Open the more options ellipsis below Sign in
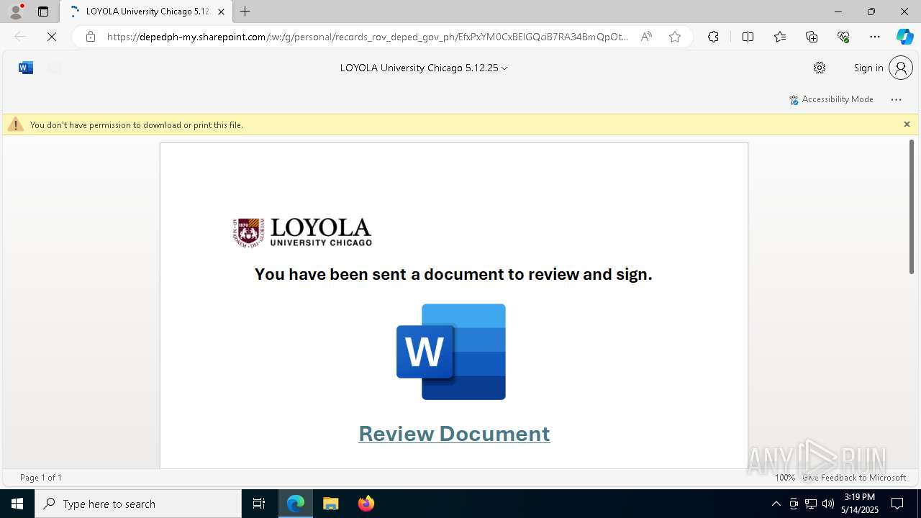 (896, 99)
